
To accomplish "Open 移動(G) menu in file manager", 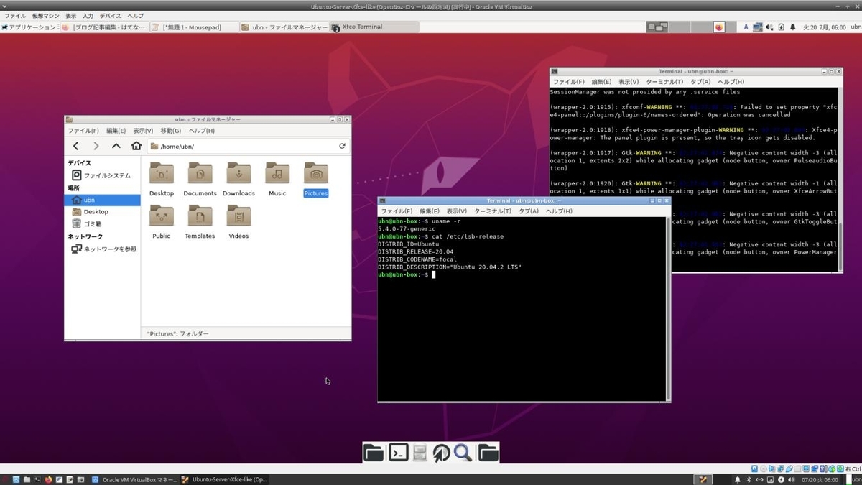I will click(170, 131).
